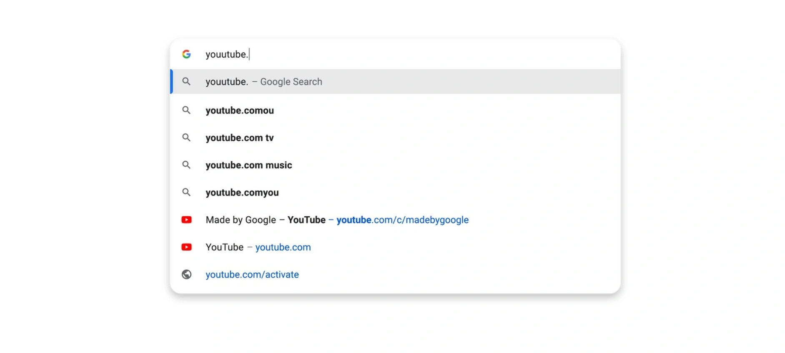Open the youtube.com/c/madebygoogle link
Screen dimensions: 785x353
coord(402,220)
